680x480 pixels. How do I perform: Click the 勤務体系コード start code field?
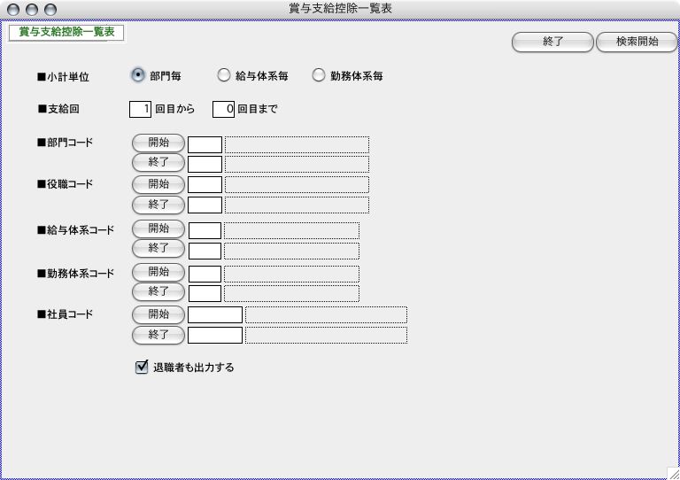(205, 274)
